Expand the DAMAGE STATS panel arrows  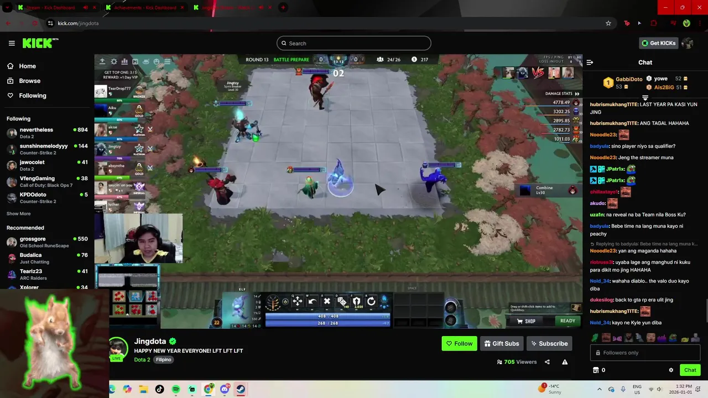577,94
